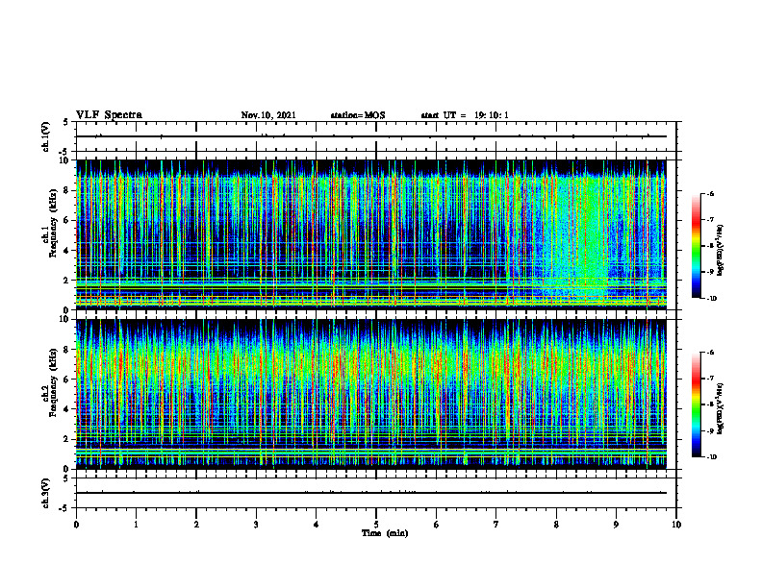
Task: Click time axis tick label '8'
Action: (x=556, y=525)
